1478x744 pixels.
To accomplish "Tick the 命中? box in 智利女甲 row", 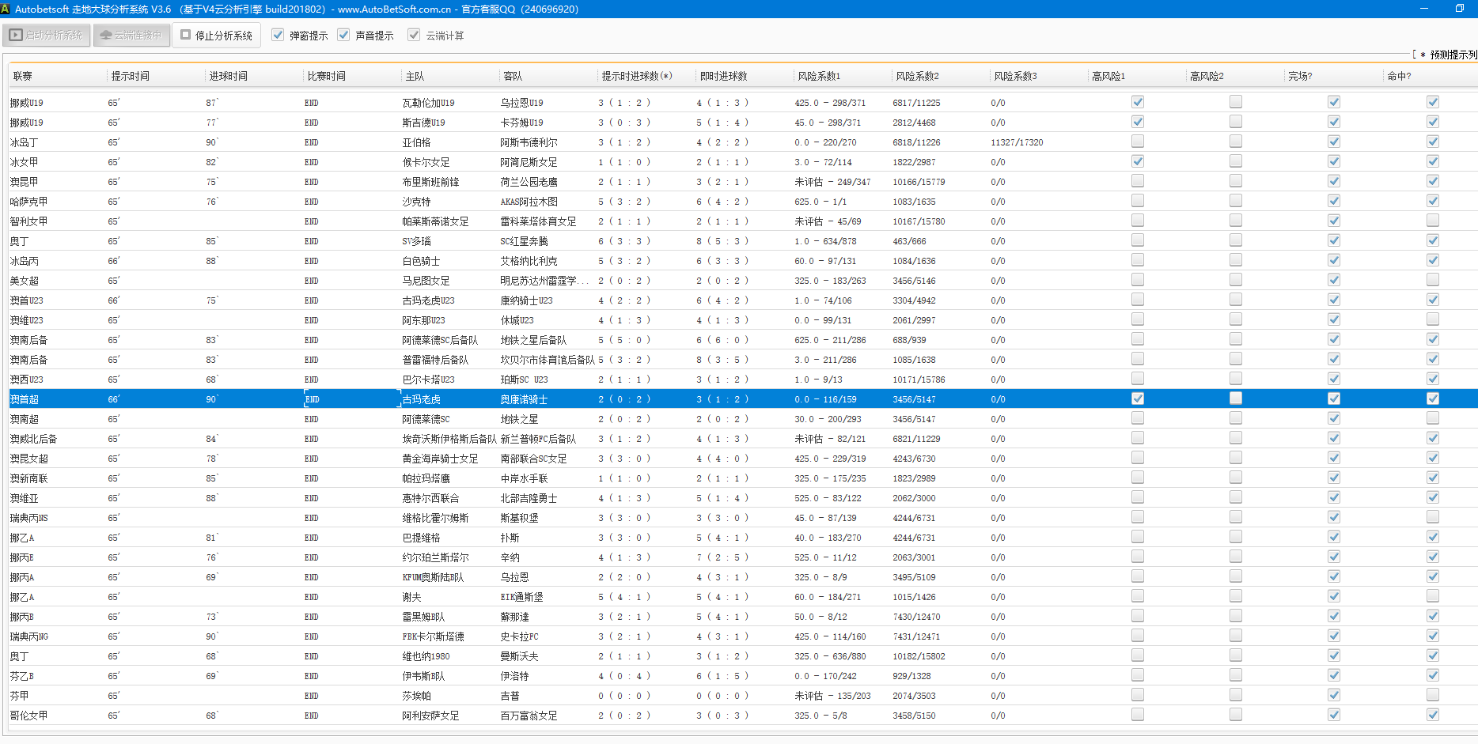I will (x=1433, y=221).
